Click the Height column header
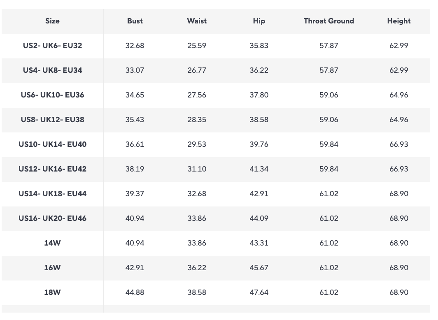This screenshot has height=320, width=438. [398, 21]
